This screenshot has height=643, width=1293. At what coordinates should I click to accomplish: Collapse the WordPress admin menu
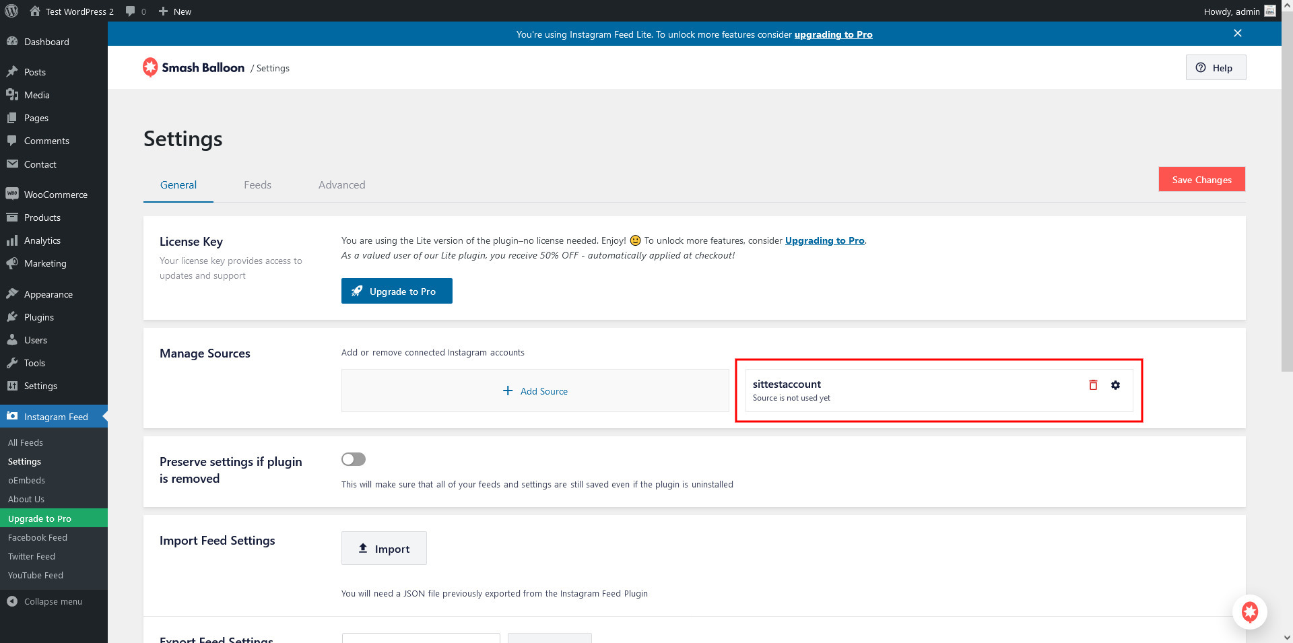click(45, 601)
